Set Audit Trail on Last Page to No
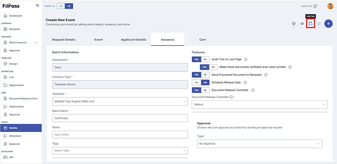Viewport: 337px width, 164px height. pyautogui.click(x=205, y=59)
